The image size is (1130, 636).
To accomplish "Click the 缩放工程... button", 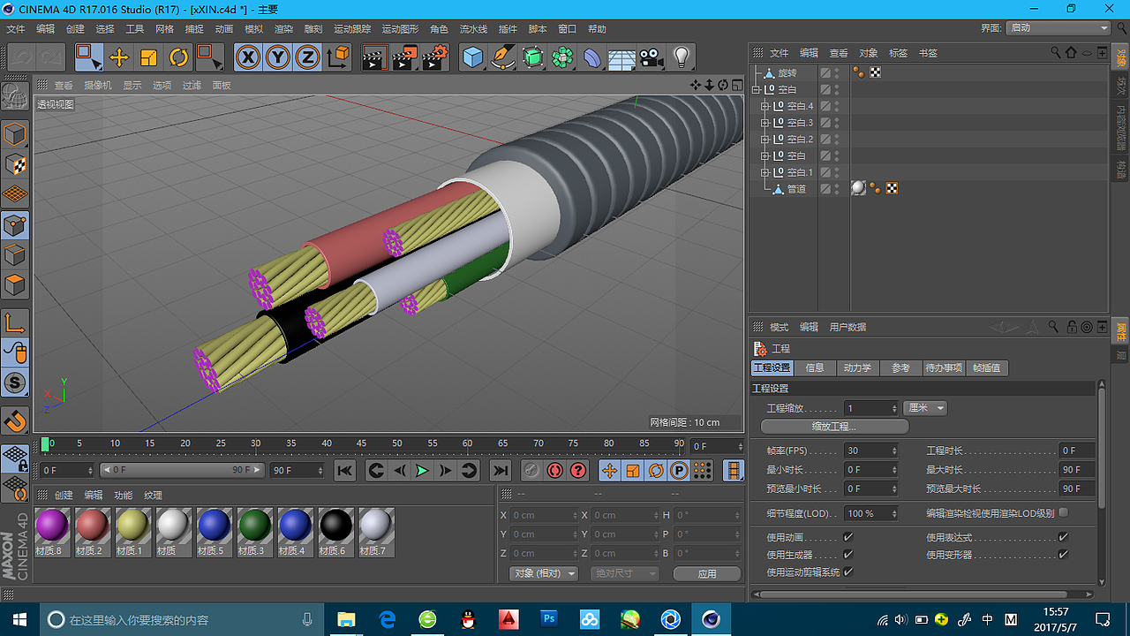I will click(x=835, y=427).
